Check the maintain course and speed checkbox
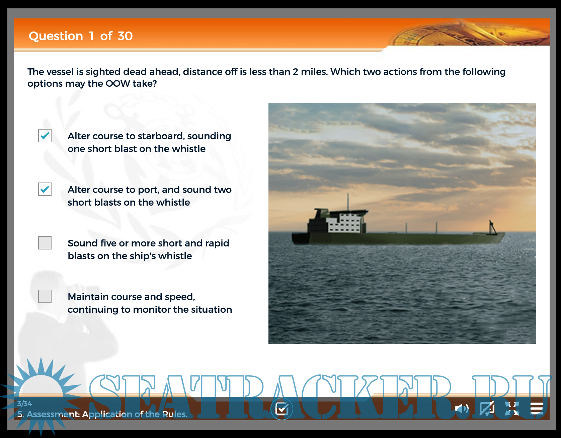This screenshot has width=561, height=438. pyautogui.click(x=45, y=296)
